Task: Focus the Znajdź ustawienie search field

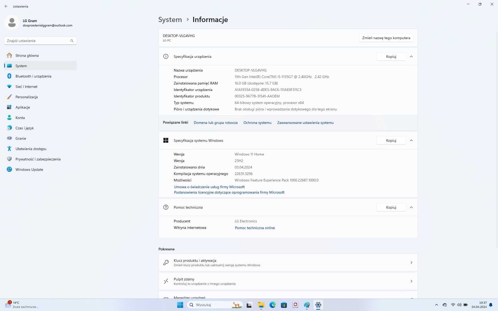Action: coord(40,41)
